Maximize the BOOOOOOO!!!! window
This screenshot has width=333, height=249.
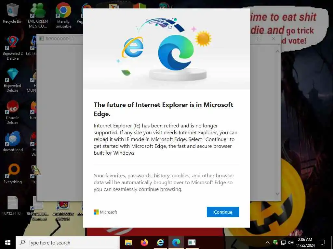259,39
